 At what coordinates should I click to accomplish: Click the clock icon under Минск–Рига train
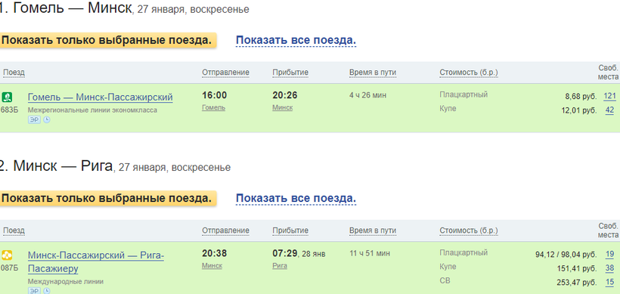click(x=47, y=291)
